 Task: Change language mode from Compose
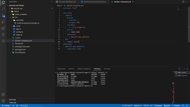[158, 106]
